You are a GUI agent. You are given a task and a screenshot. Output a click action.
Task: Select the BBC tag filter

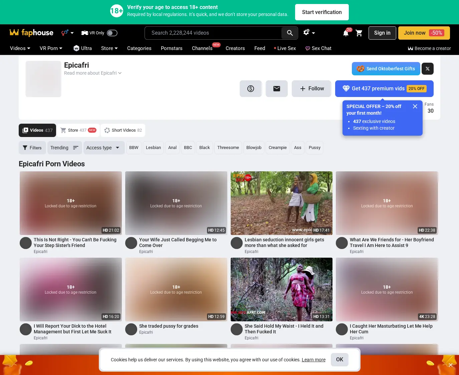pyautogui.click(x=188, y=148)
